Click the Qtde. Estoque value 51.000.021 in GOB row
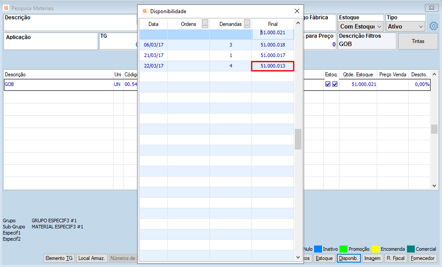442x267 pixels. click(364, 84)
